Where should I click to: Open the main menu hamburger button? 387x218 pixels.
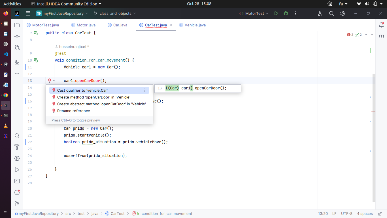[28, 13]
